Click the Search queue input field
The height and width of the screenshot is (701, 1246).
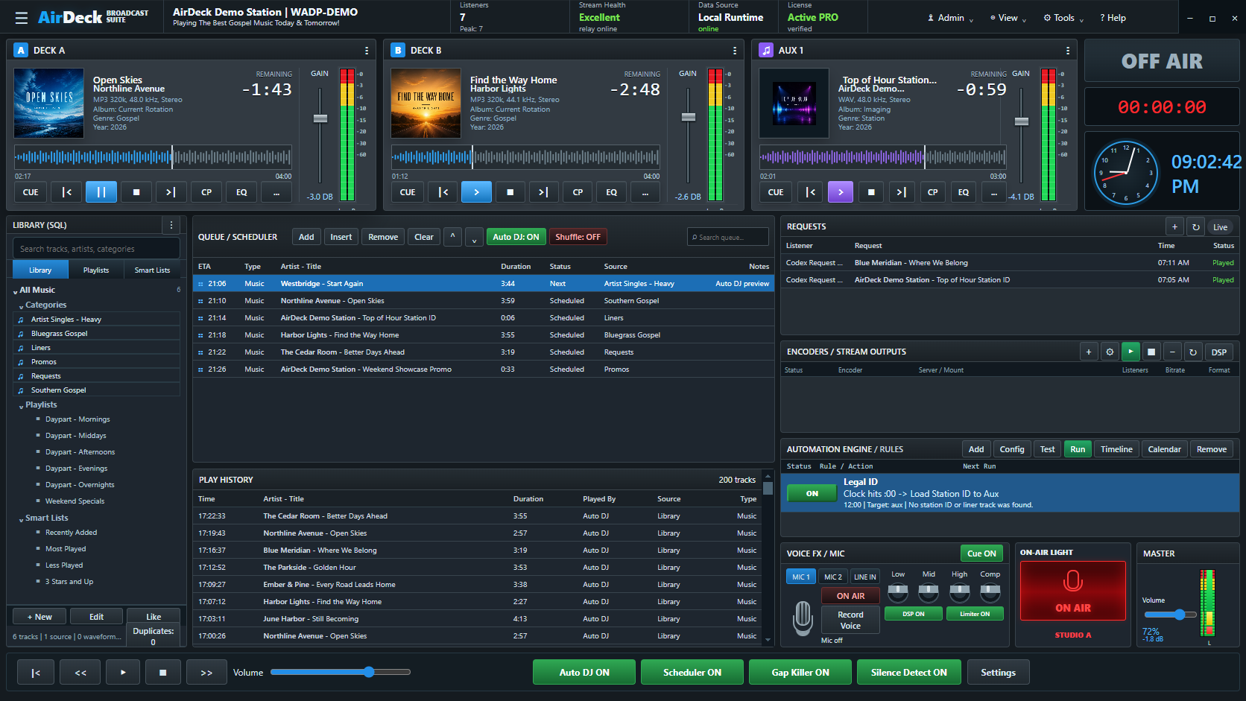tap(727, 237)
